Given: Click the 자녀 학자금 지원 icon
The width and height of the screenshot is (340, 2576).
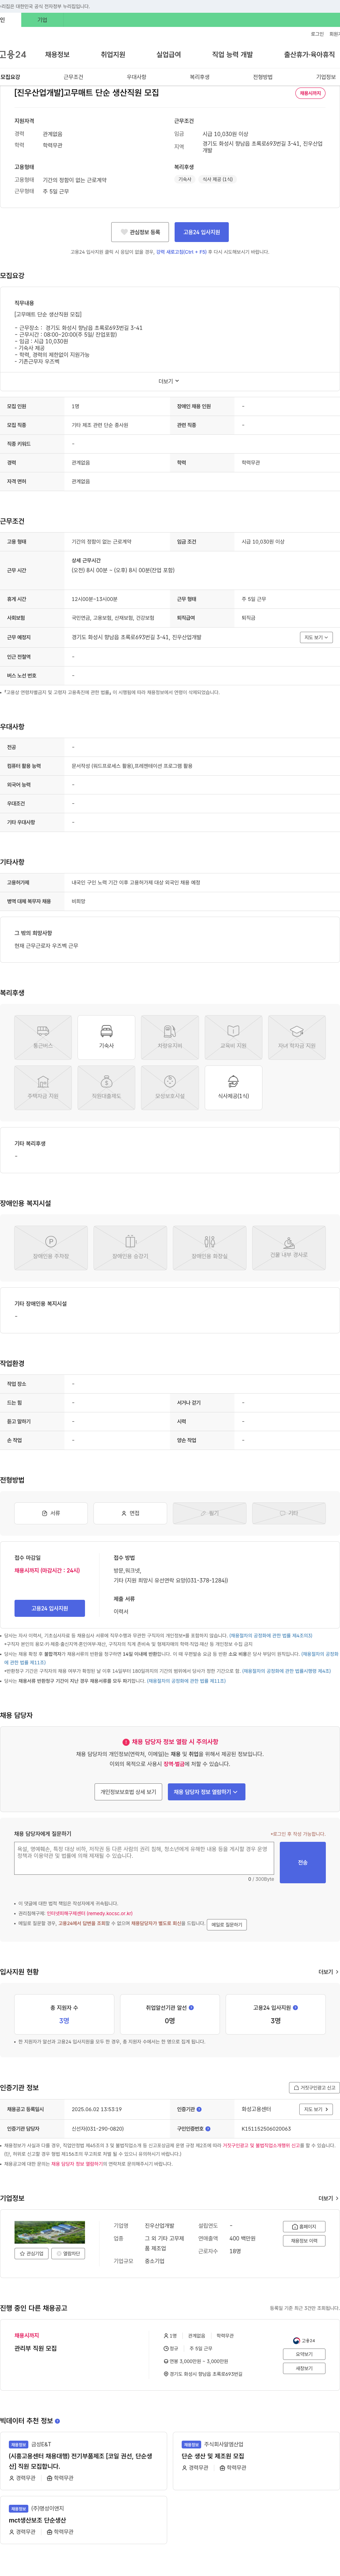Looking at the screenshot, I should tap(297, 1037).
